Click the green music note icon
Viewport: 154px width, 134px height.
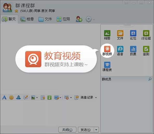tap(49, 97)
